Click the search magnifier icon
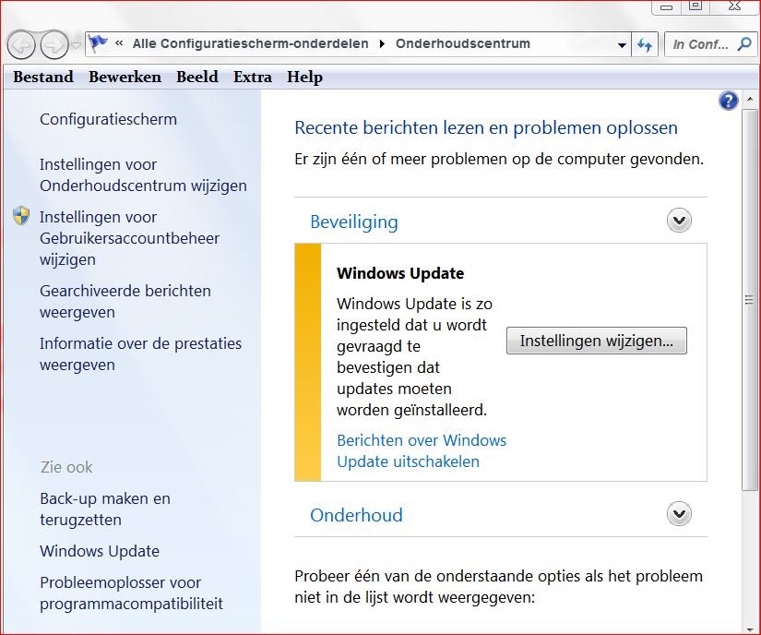This screenshot has height=635, width=761. (744, 43)
